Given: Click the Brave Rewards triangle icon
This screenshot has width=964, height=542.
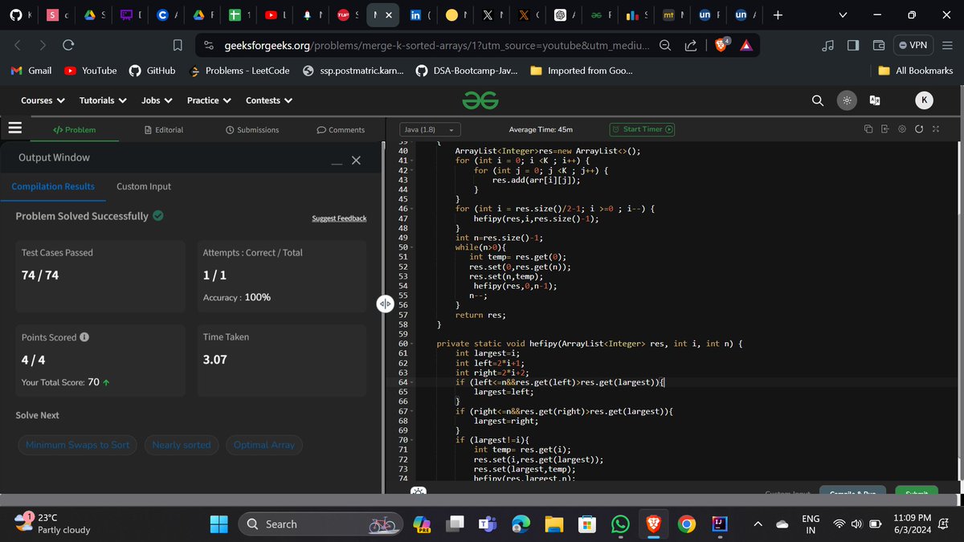Looking at the screenshot, I should coord(745,46).
